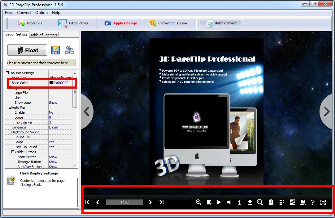Flip to next page with right arrow

click(326, 111)
